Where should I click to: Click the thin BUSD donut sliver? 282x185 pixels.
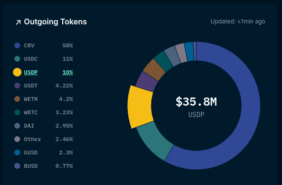pos(195,51)
